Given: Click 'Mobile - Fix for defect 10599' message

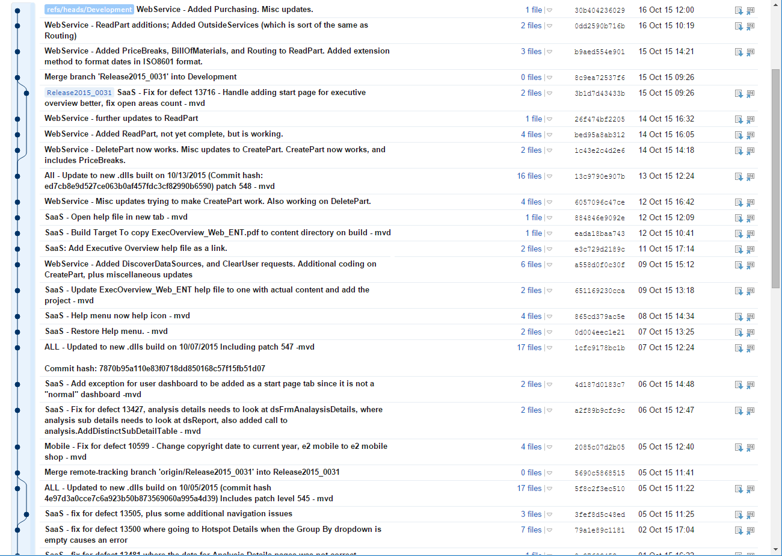Looking at the screenshot, I should pos(216,452).
